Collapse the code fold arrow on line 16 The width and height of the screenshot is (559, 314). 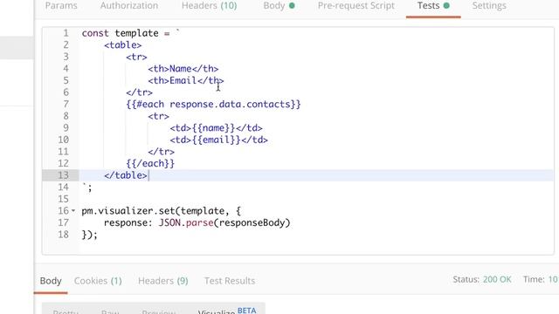[73, 211]
